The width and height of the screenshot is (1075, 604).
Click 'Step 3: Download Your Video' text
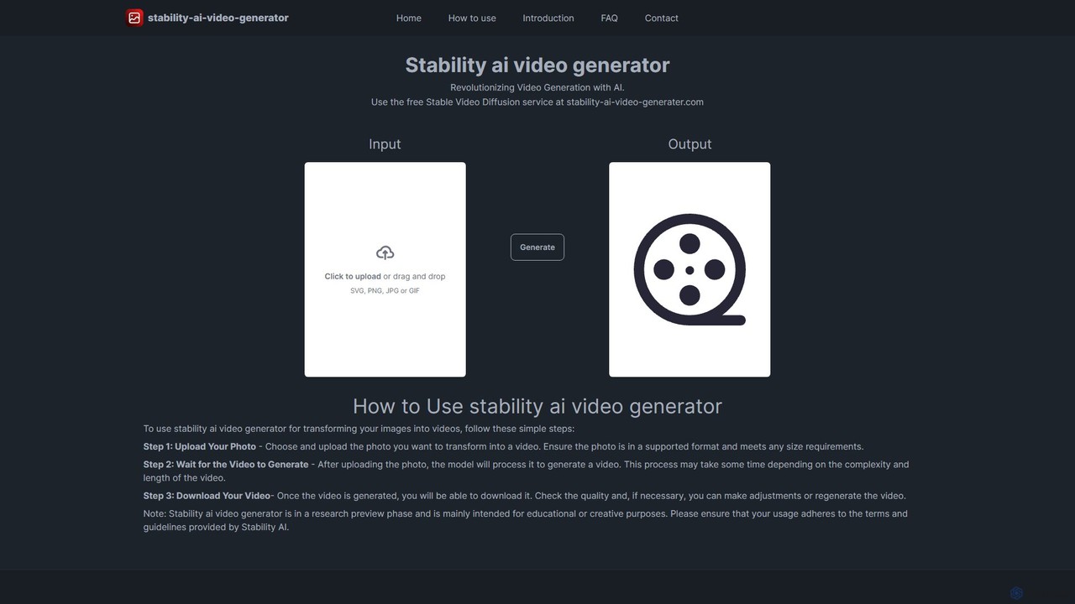(x=207, y=496)
